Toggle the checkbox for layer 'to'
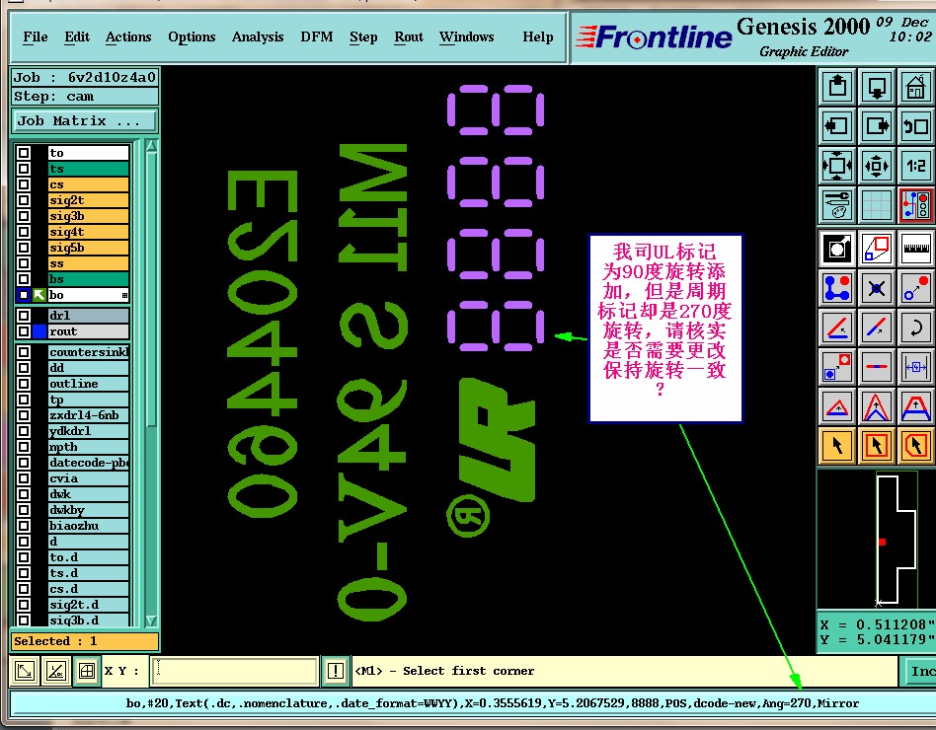 point(24,153)
